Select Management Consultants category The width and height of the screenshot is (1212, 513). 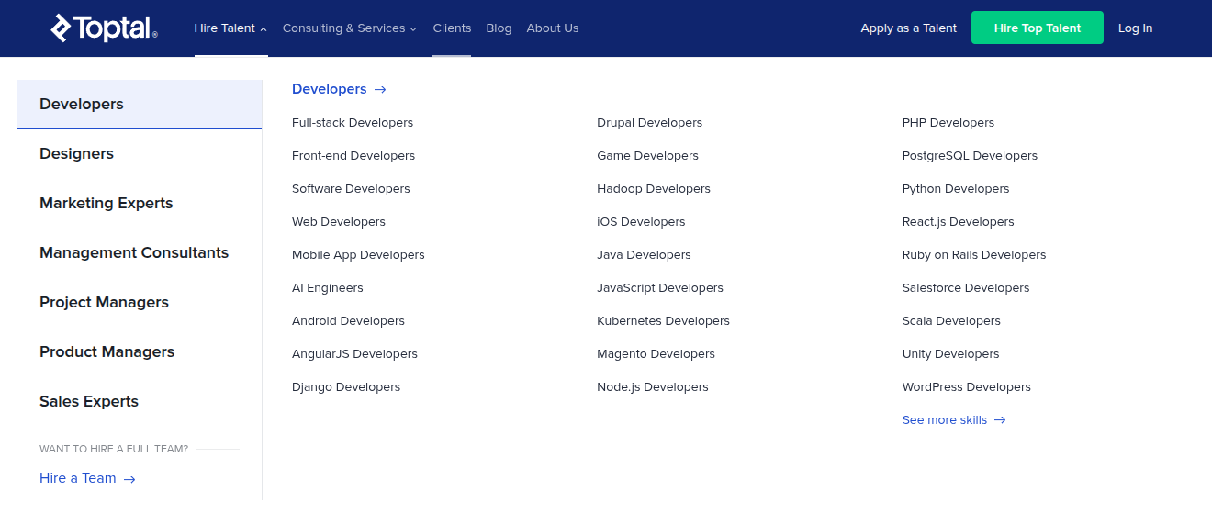point(140,253)
